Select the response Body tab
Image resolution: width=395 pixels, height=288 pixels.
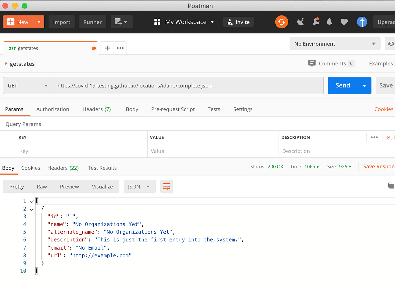pyautogui.click(x=8, y=168)
